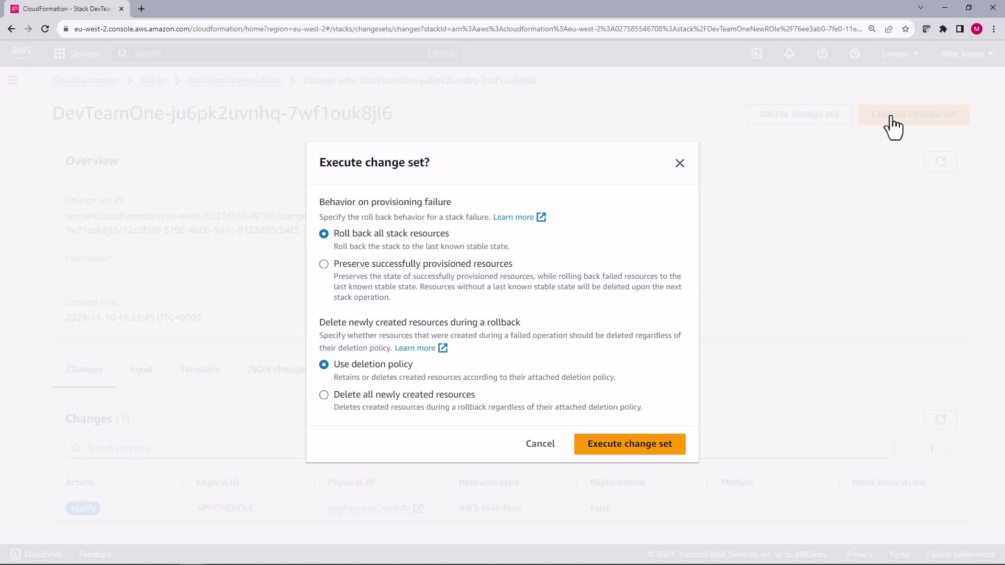Click the orange Execute change set button

[x=629, y=444]
